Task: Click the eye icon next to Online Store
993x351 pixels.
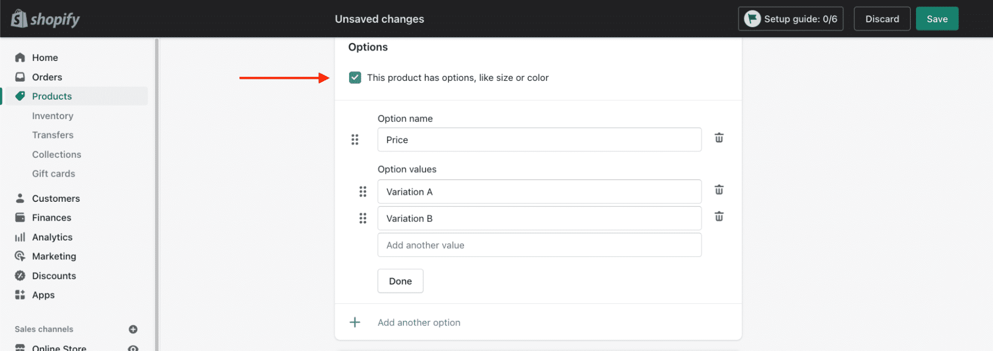Action: click(133, 348)
